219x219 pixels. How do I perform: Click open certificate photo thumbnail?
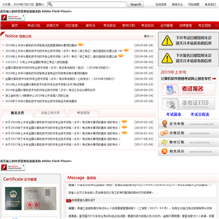(40, 198)
